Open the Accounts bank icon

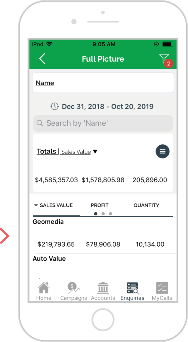(x=103, y=288)
